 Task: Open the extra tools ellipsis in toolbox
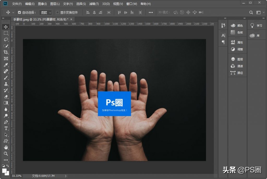click(x=6, y=160)
